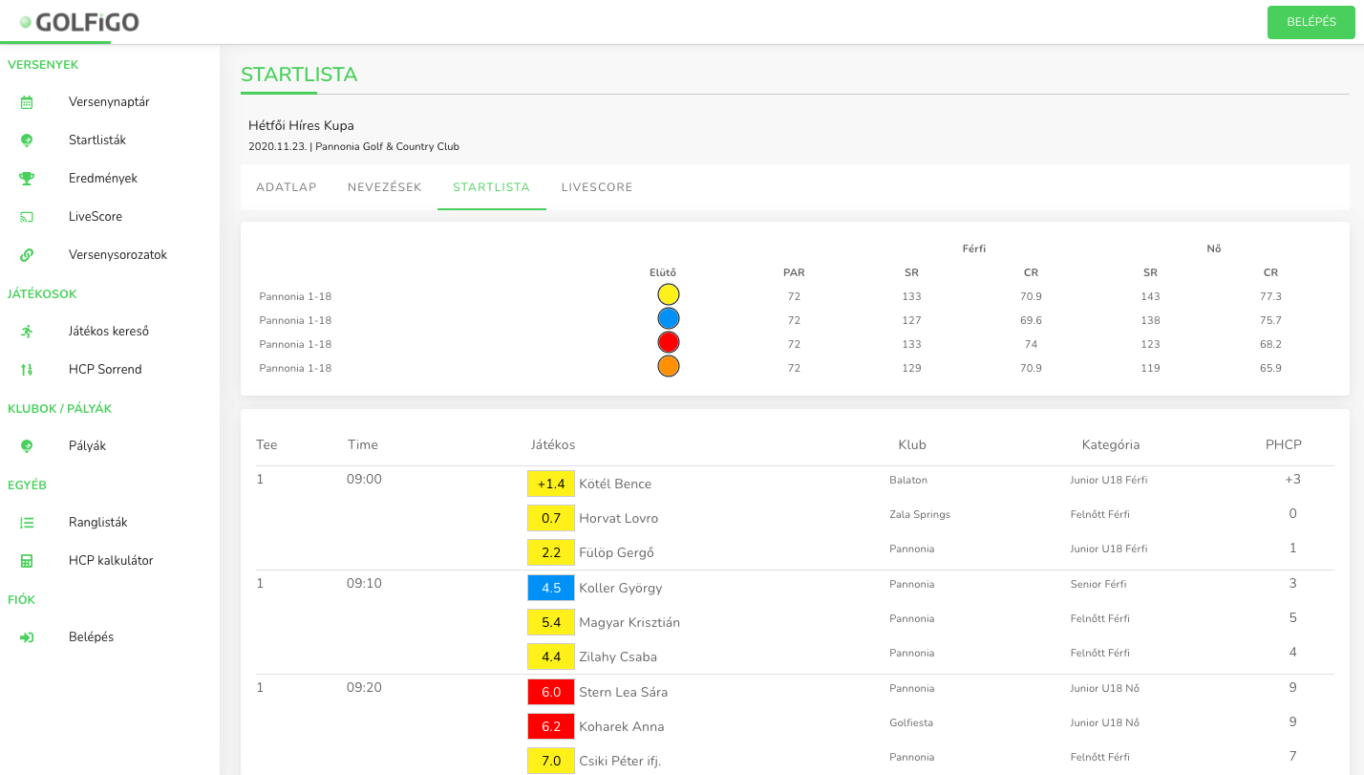The width and height of the screenshot is (1364, 775).
Task: Click player name Kötél Bence
Action: [x=615, y=484]
